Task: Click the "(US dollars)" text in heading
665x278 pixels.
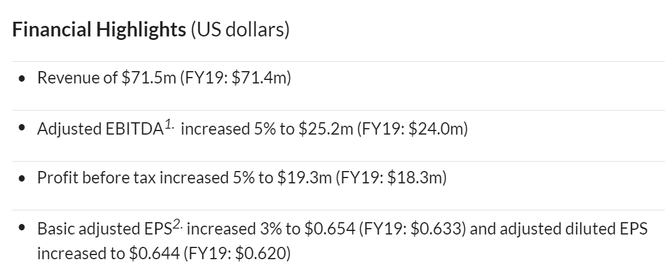Action: [x=240, y=29]
